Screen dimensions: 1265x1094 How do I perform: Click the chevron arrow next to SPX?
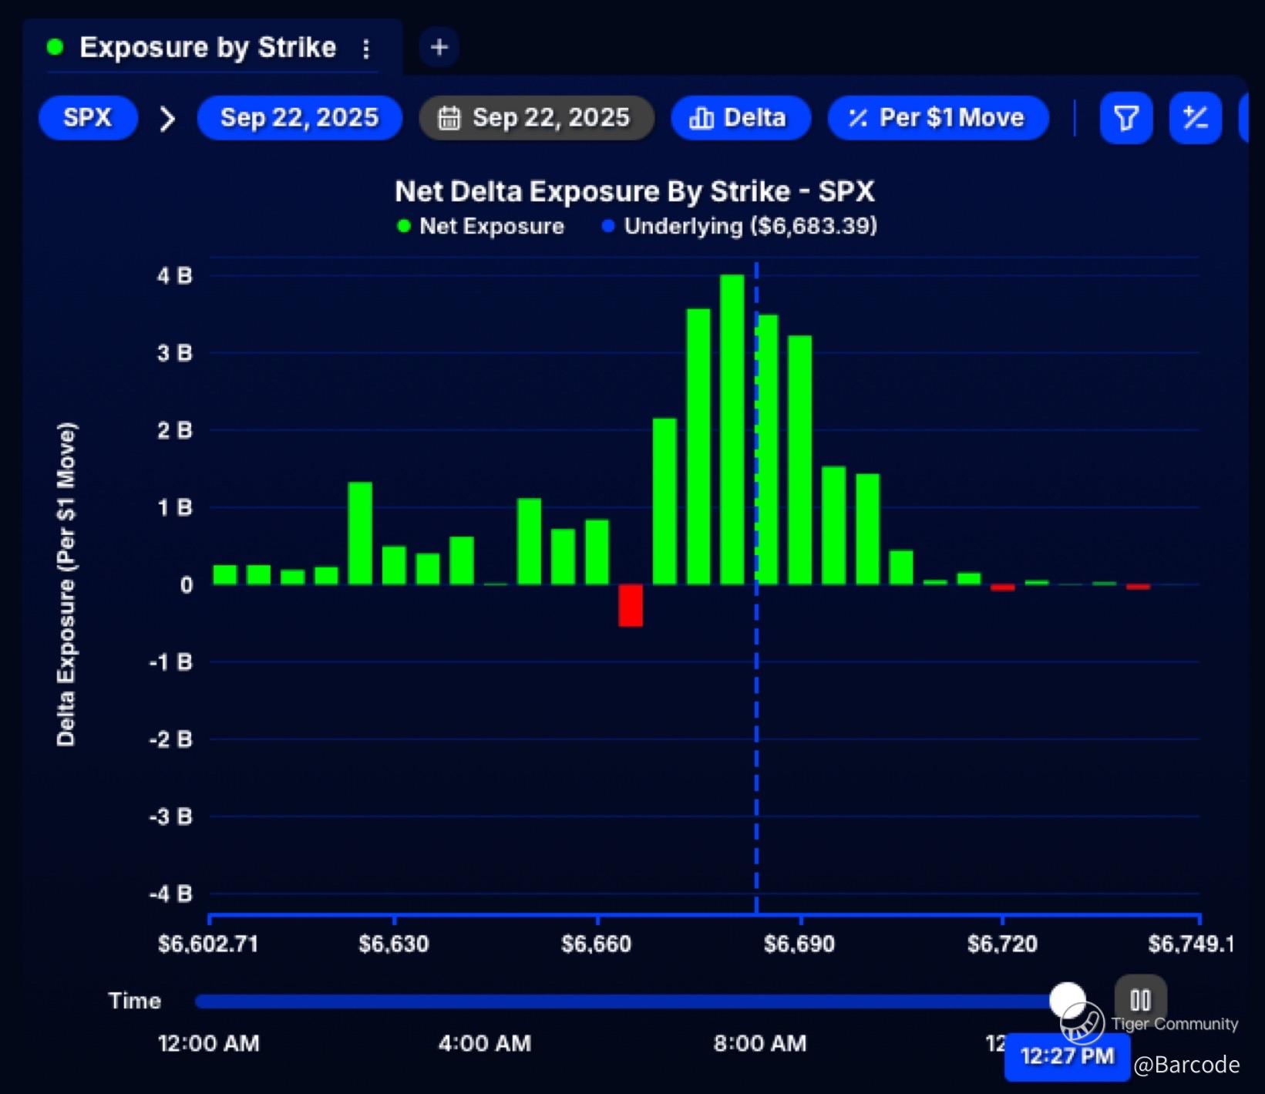pos(167,119)
